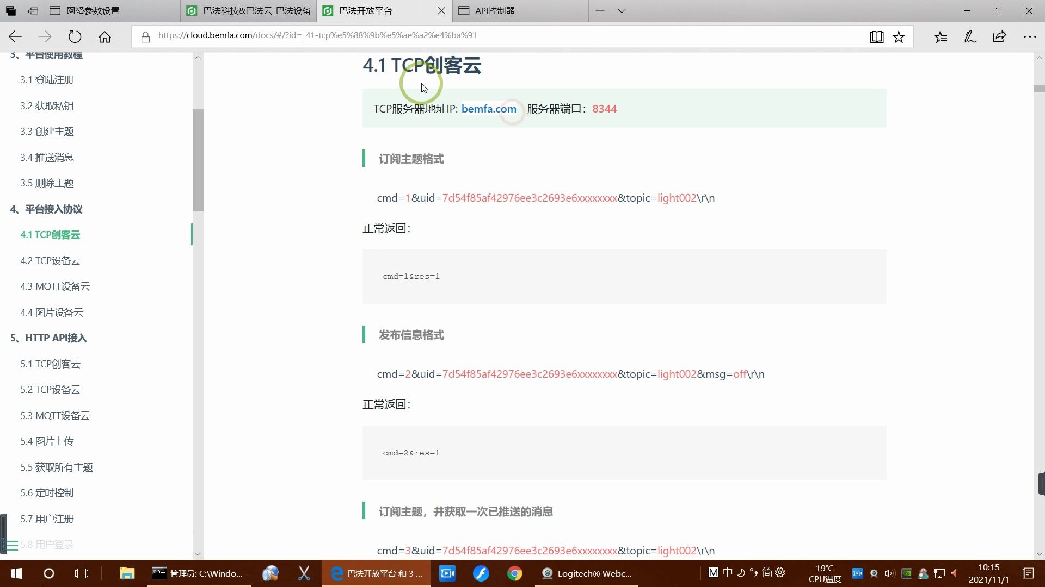Open the Windows Start menu
The image size is (1045, 587).
[16, 573]
